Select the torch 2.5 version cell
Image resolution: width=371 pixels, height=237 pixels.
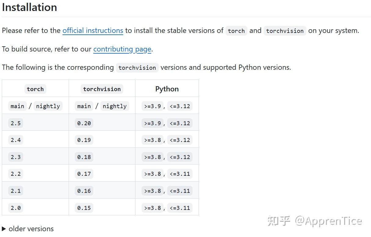click(16, 123)
